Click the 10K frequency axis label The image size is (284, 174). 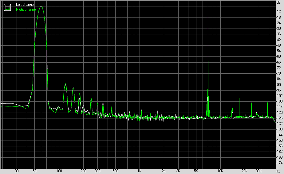(220, 171)
